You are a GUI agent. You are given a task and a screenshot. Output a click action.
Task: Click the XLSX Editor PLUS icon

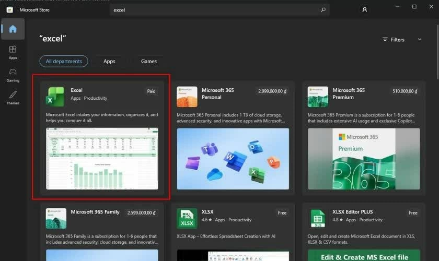(318, 219)
